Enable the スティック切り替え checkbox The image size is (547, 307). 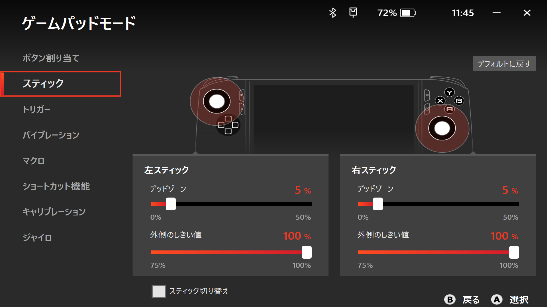(159, 291)
